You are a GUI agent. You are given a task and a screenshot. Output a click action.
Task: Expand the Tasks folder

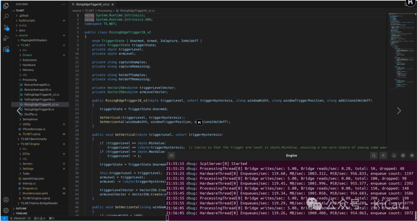click(x=40, y=173)
